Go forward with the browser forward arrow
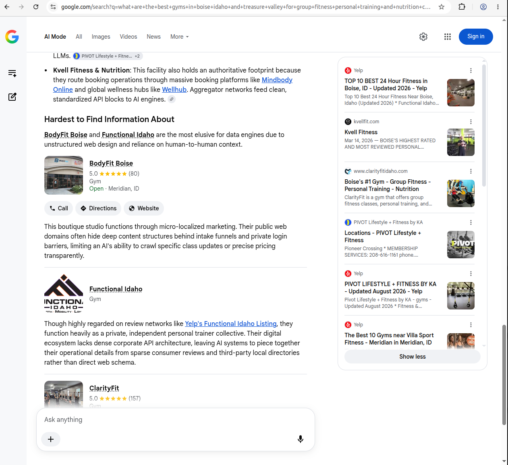The width and height of the screenshot is (508, 465). 21,7
